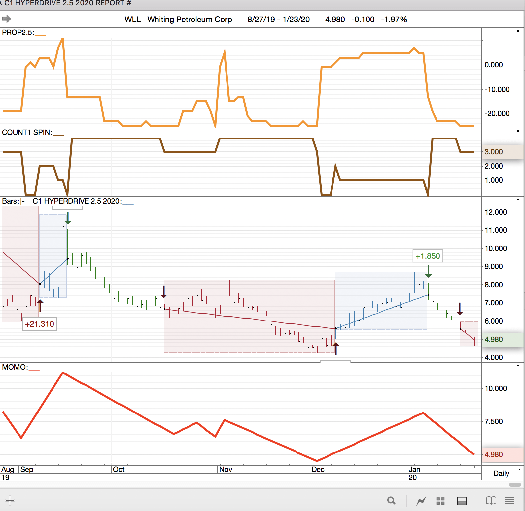Screen dimensions: 525x511
Task: Click the horizontal scrollbar thumb below chart
Action: [515, 485]
